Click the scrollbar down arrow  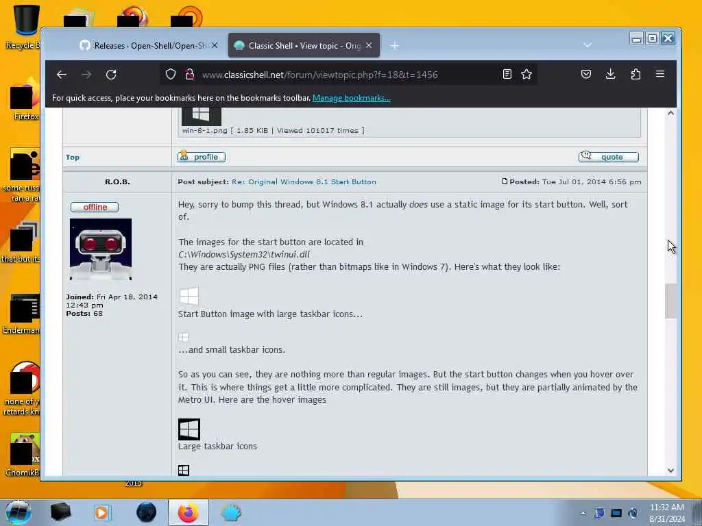coord(670,470)
